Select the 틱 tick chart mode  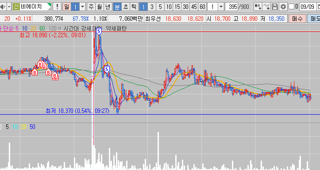[x=134, y=7]
